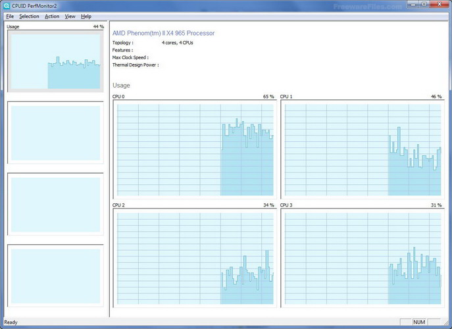Click the 'Topology :' label
The height and width of the screenshot is (329, 452).
point(123,43)
